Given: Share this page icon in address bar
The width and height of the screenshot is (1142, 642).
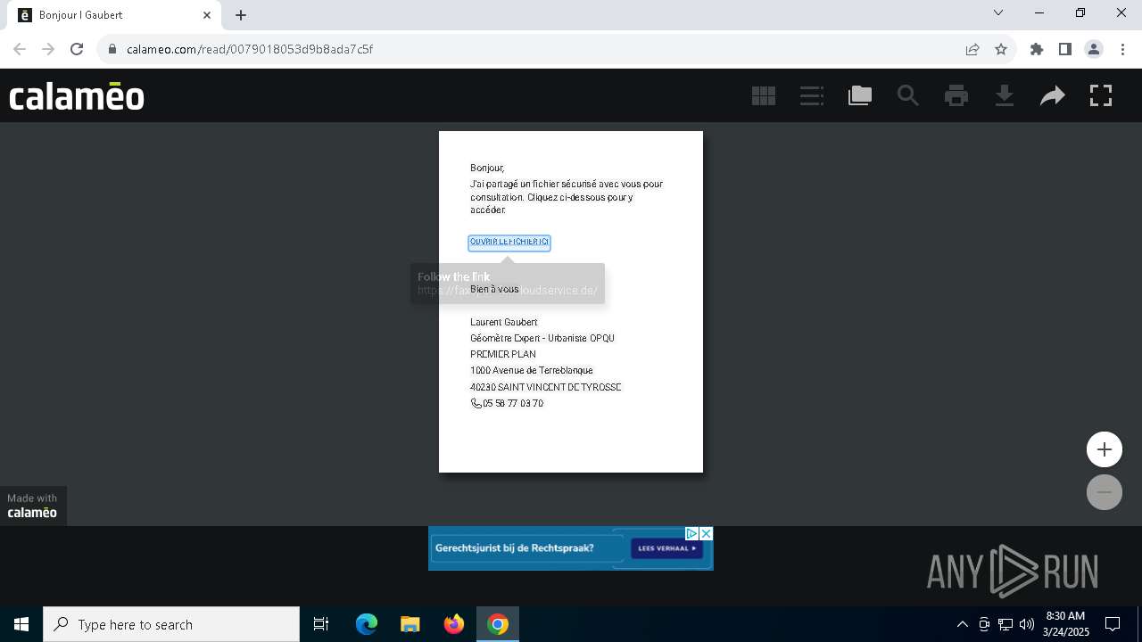Looking at the screenshot, I should 972,49.
